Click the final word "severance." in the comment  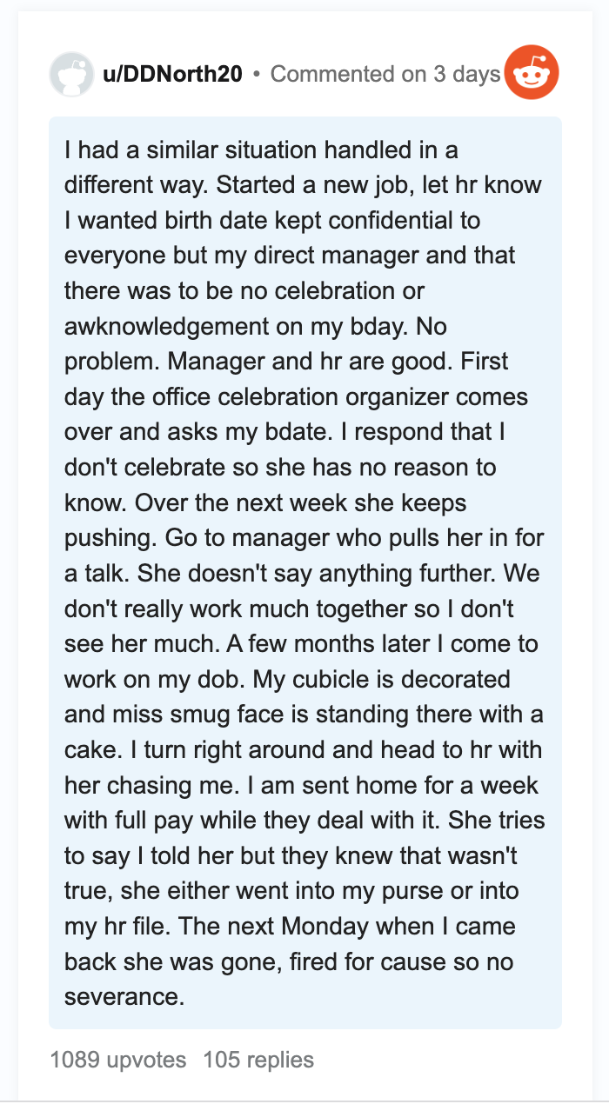pyautogui.click(x=124, y=995)
